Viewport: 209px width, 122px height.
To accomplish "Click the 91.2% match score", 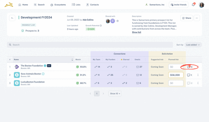I will [x=81, y=75].
